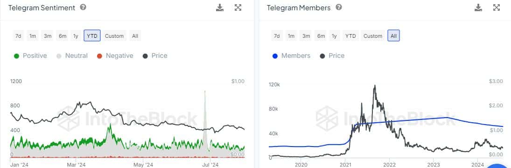511x168 pixels.
Task: Expand Telegram Sentiment chart to fullscreen
Action: [238, 7]
